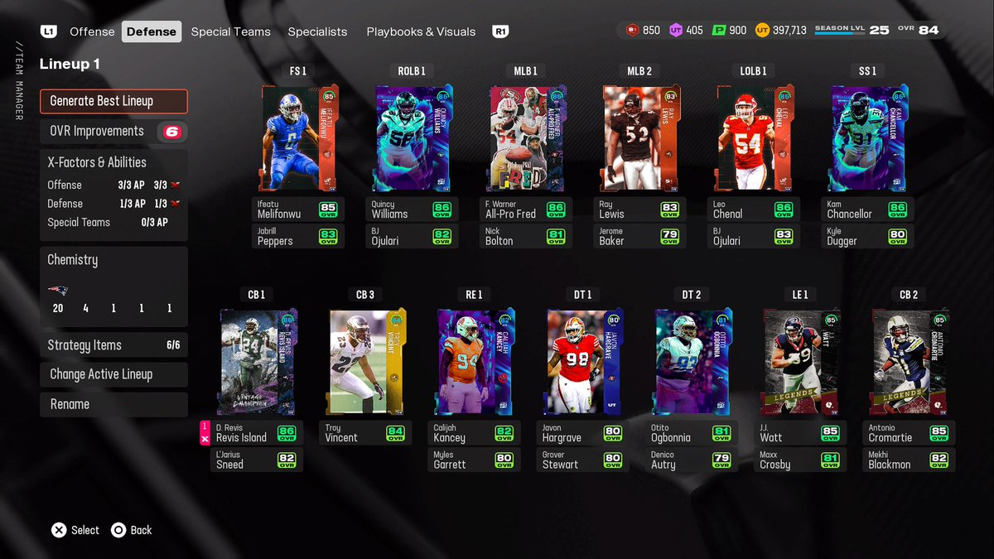Select the LOLB 1 Leo Chenal card
Viewport: 994px width, 559px height.
click(x=753, y=139)
